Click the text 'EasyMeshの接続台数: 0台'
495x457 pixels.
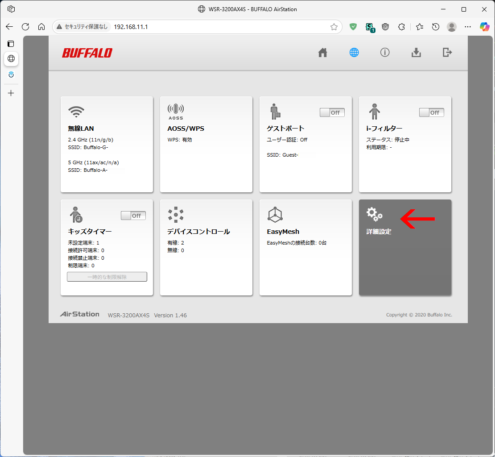tap(297, 243)
